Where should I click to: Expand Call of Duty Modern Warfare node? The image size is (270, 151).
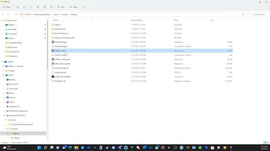click(x=7, y=125)
